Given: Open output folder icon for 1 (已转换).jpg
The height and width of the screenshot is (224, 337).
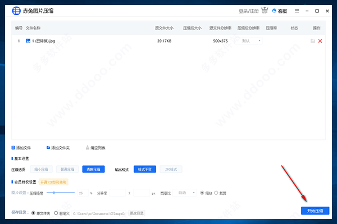Looking at the screenshot, I should pos(313,41).
